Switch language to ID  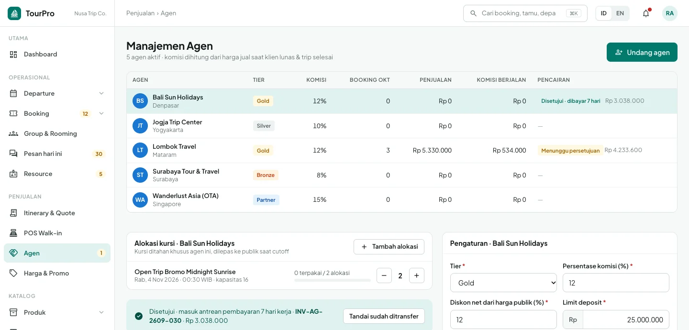[604, 13]
